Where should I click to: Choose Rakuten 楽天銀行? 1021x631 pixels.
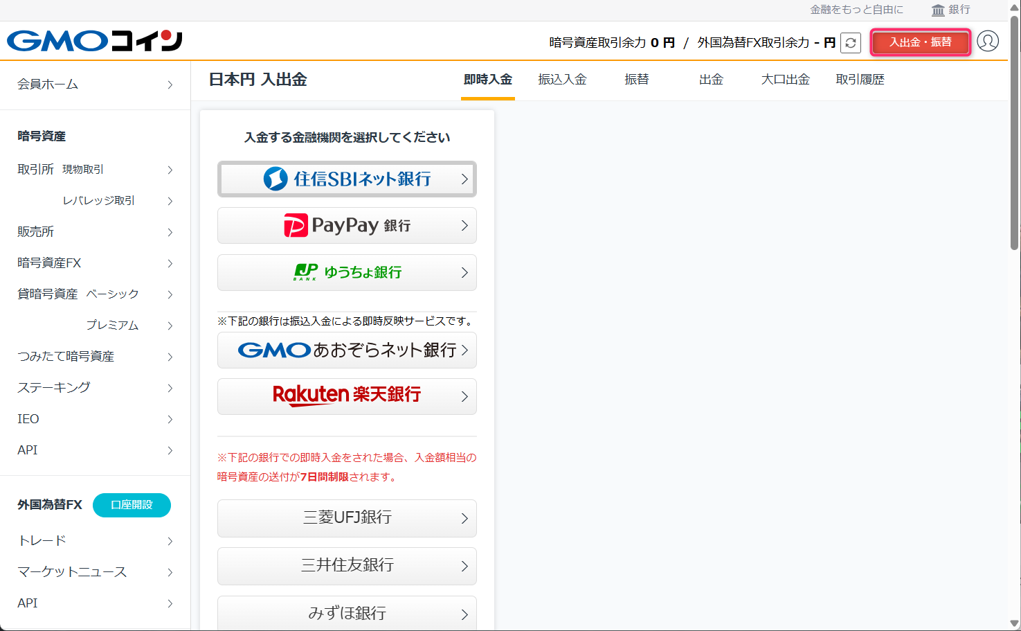coord(346,396)
